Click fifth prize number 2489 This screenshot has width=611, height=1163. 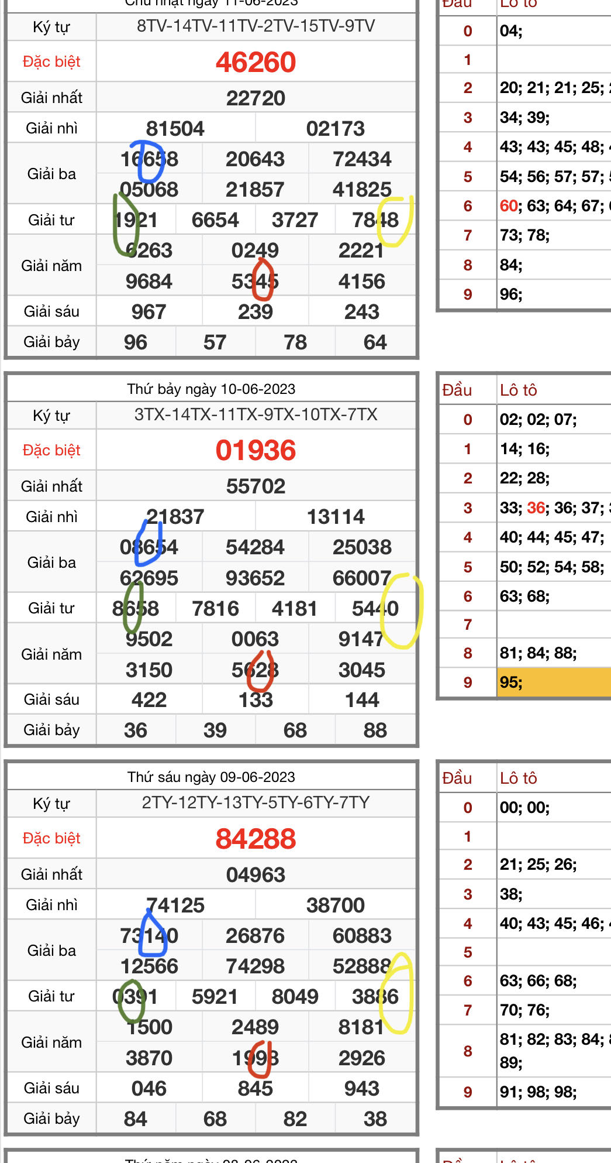pos(256,1027)
